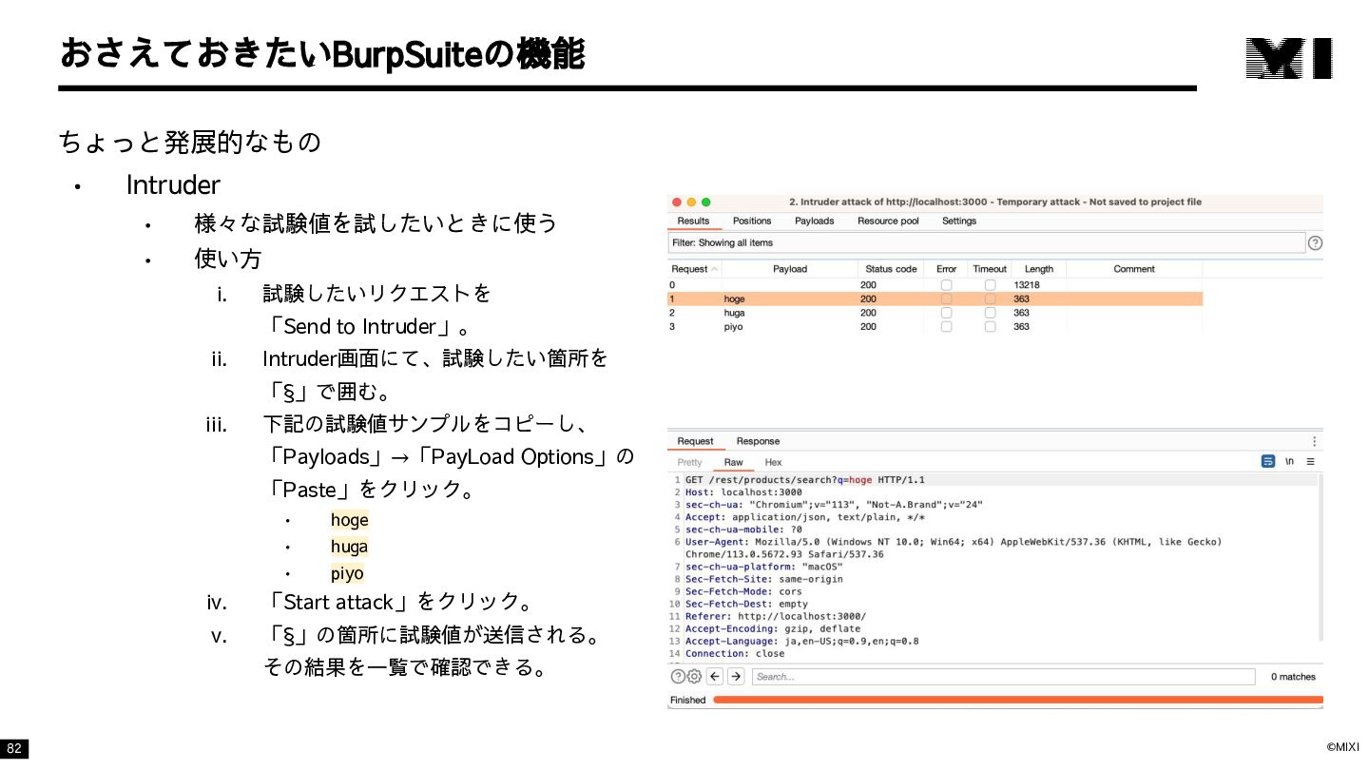
Task: Click the Referer header line
Action: [x=776, y=616]
